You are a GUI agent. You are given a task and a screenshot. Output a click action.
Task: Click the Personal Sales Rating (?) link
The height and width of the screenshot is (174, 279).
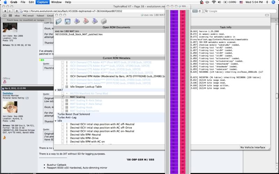coord(27,98)
